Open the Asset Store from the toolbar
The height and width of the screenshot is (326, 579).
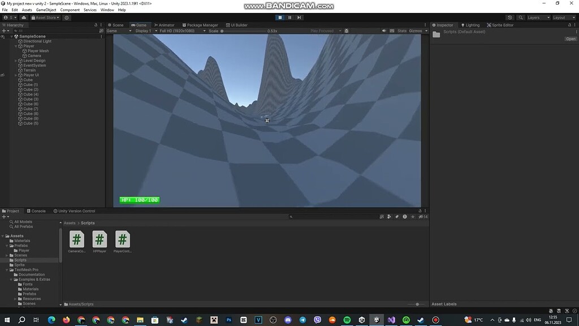point(44,17)
